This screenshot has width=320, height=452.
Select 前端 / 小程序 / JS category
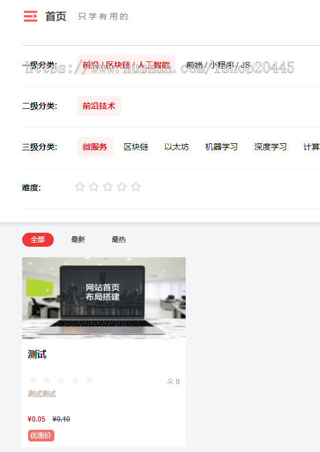coord(218,65)
